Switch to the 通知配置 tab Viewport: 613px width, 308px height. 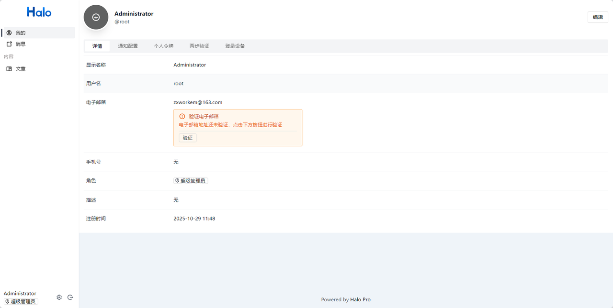[128, 46]
